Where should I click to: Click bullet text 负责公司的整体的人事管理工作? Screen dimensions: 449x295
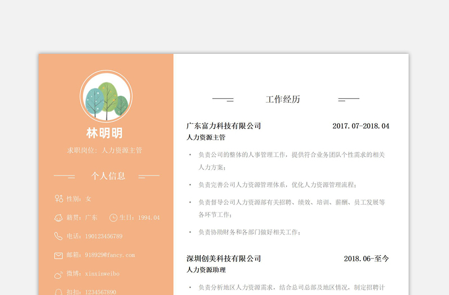[291, 161]
